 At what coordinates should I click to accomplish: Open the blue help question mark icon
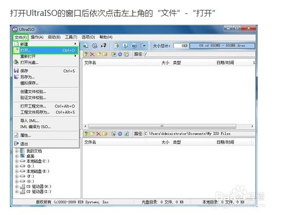[x=134, y=46]
